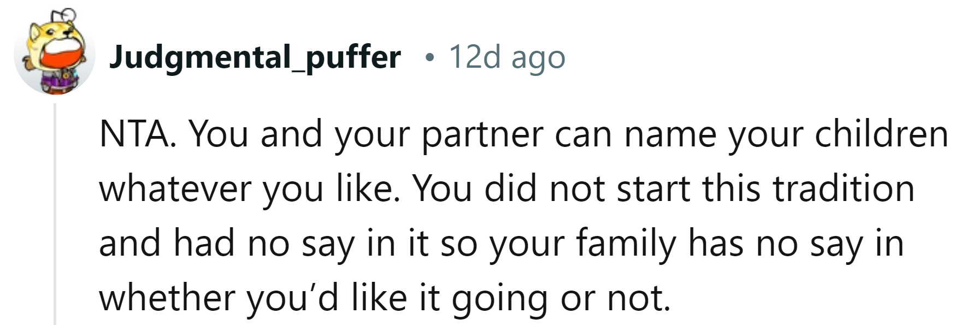
Task: Click the phrase "You did not start"
Action: click(551, 188)
